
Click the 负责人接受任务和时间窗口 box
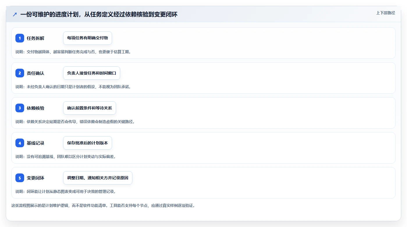point(92,73)
